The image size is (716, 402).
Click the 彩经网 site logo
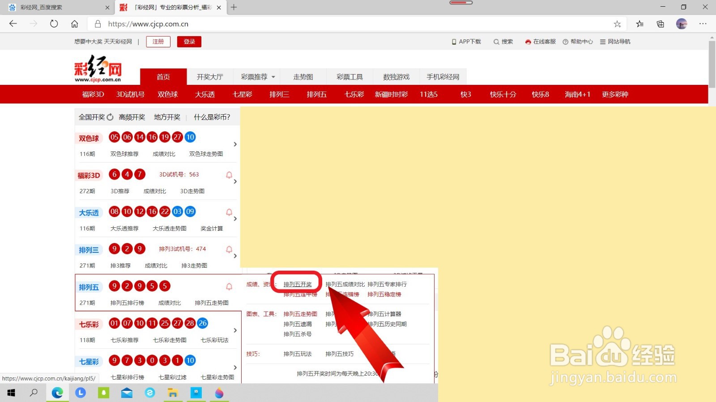pos(98,68)
